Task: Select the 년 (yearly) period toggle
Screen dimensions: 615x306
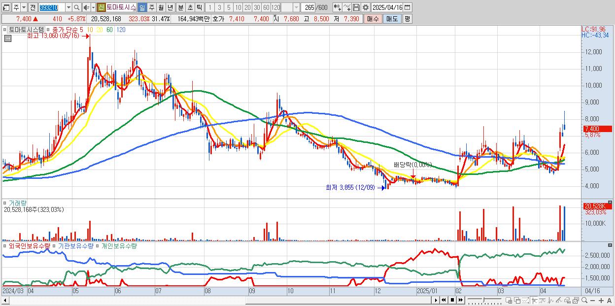Action: (170, 7)
